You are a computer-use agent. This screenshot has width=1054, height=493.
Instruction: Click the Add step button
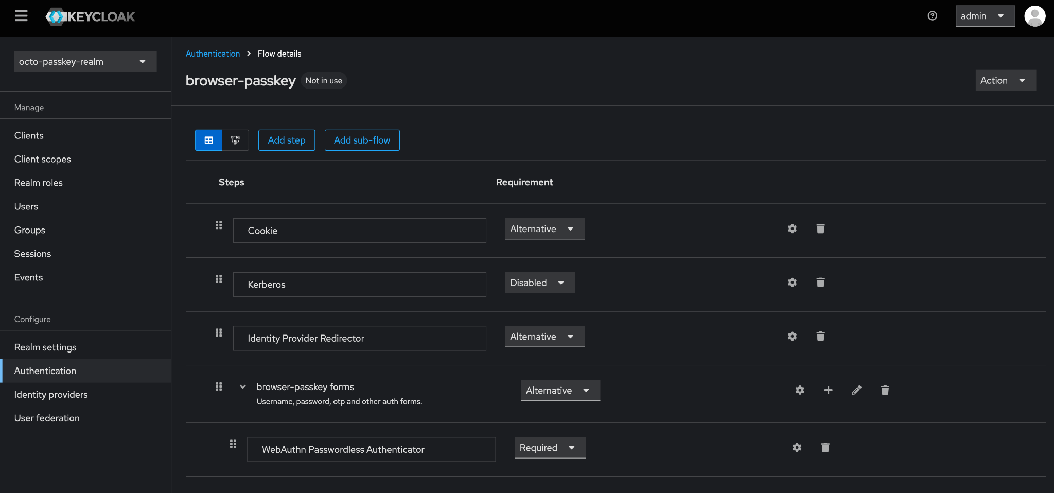tap(286, 140)
